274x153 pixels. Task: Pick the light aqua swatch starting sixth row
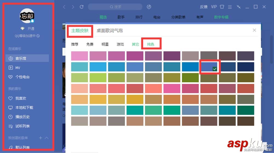coord(79,110)
